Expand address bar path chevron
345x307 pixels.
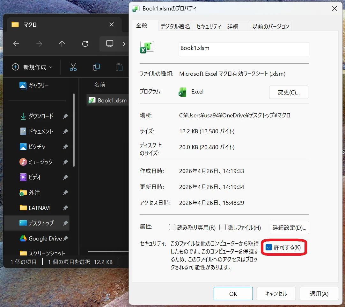(124, 44)
